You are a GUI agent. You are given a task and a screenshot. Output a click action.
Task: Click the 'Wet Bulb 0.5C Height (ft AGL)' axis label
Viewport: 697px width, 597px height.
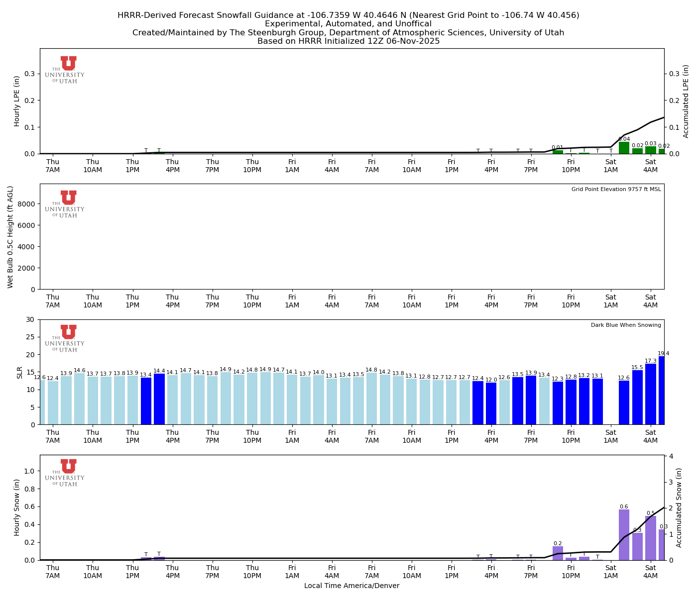point(10,237)
